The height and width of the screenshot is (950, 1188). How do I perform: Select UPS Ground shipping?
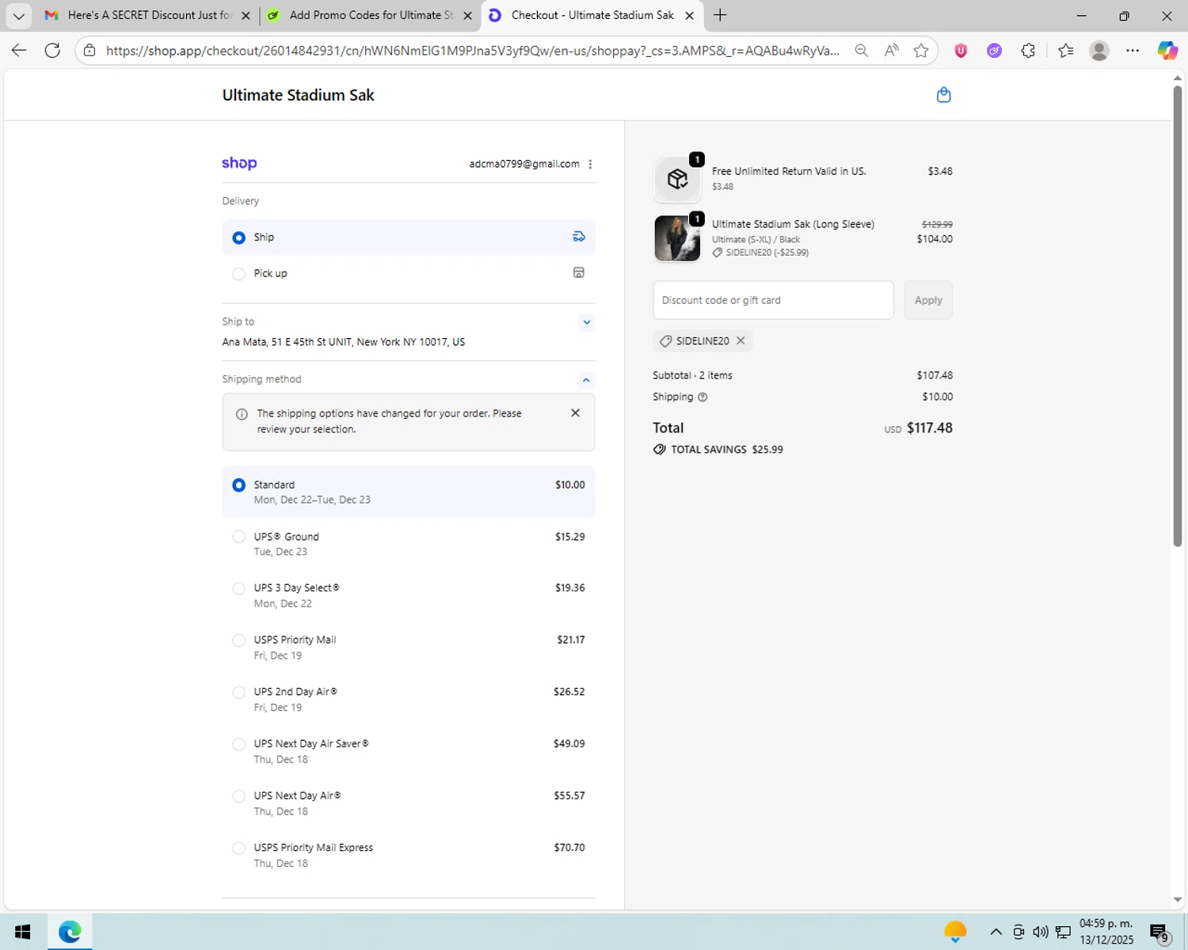pos(409,544)
